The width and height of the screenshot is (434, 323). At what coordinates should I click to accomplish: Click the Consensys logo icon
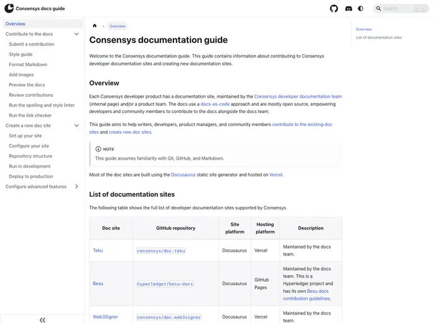(x=9, y=9)
